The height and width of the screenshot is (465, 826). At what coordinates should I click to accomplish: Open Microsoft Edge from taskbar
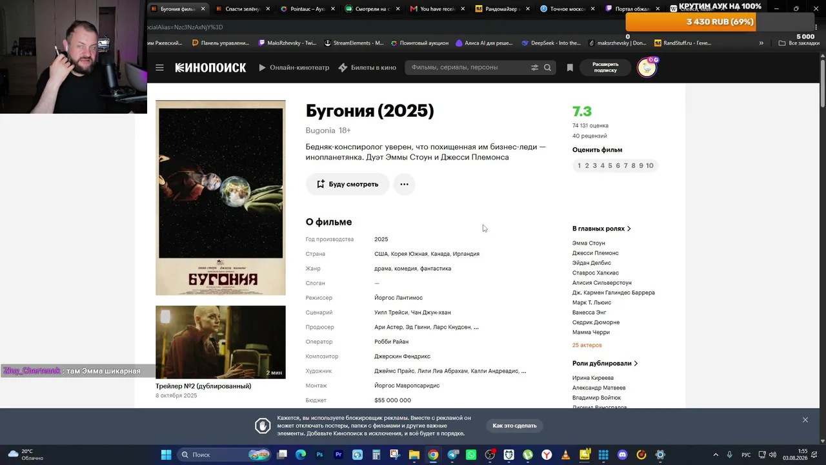(301, 455)
